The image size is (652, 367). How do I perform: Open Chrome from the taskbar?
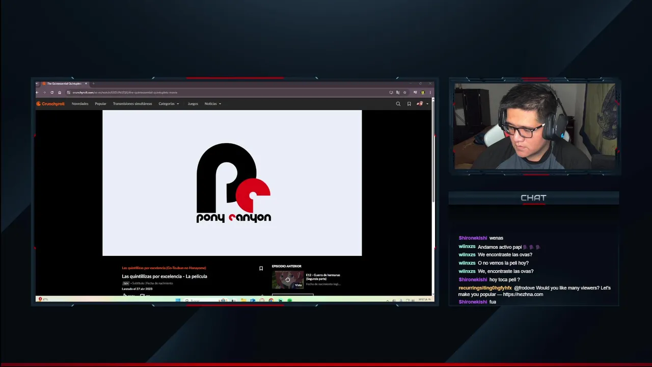(271, 300)
